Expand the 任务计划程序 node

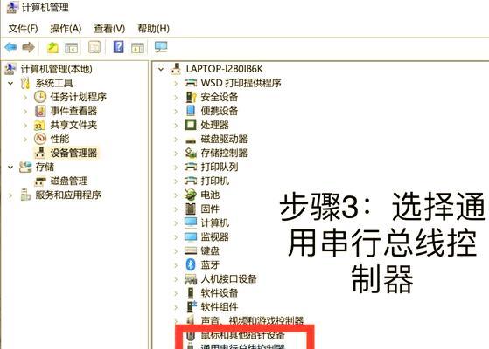(x=25, y=97)
